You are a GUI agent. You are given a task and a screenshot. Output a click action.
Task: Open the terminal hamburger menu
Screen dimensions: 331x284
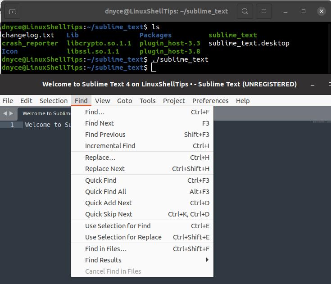click(x=263, y=11)
